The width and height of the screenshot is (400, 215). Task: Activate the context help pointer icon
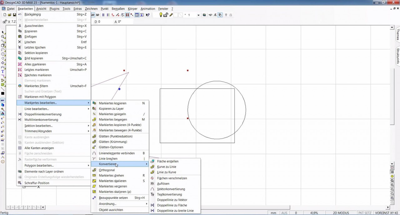[x=148, y=15]
